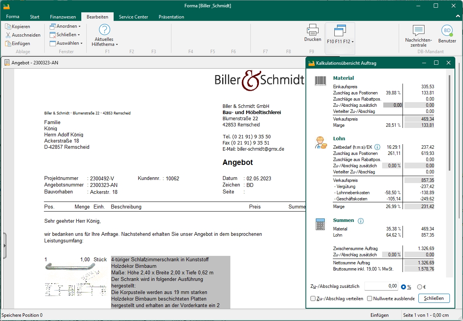Click the info icon next to Summen
The height and width of the screenshot is (321, 463).
[361, 221]
